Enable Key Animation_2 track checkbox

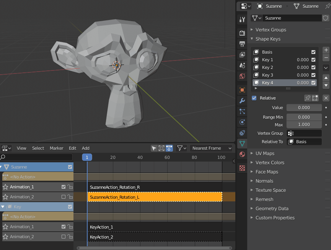[63, 237]
